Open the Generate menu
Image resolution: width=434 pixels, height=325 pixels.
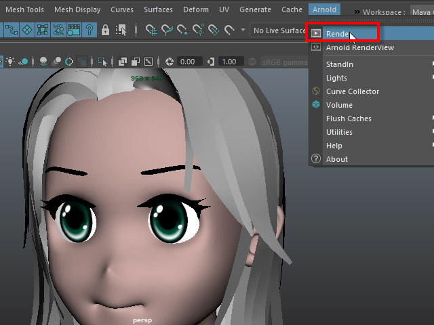click(255, 9)
